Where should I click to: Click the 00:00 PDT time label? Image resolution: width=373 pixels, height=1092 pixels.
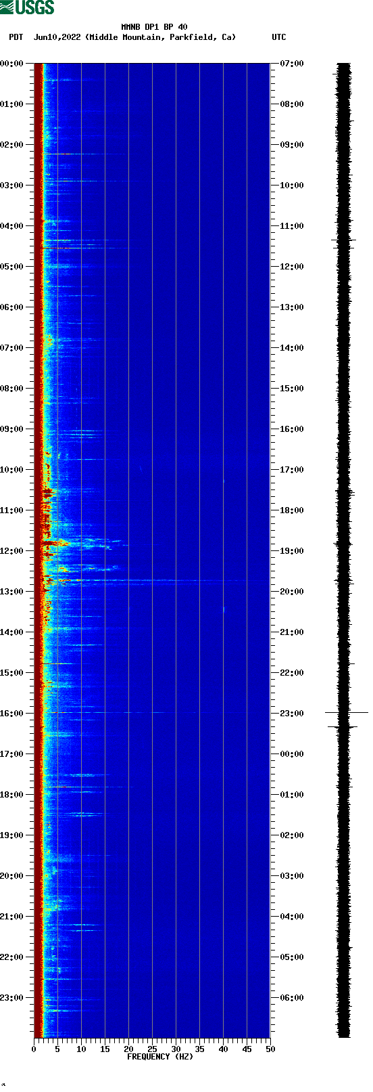(x=12, y=64)
